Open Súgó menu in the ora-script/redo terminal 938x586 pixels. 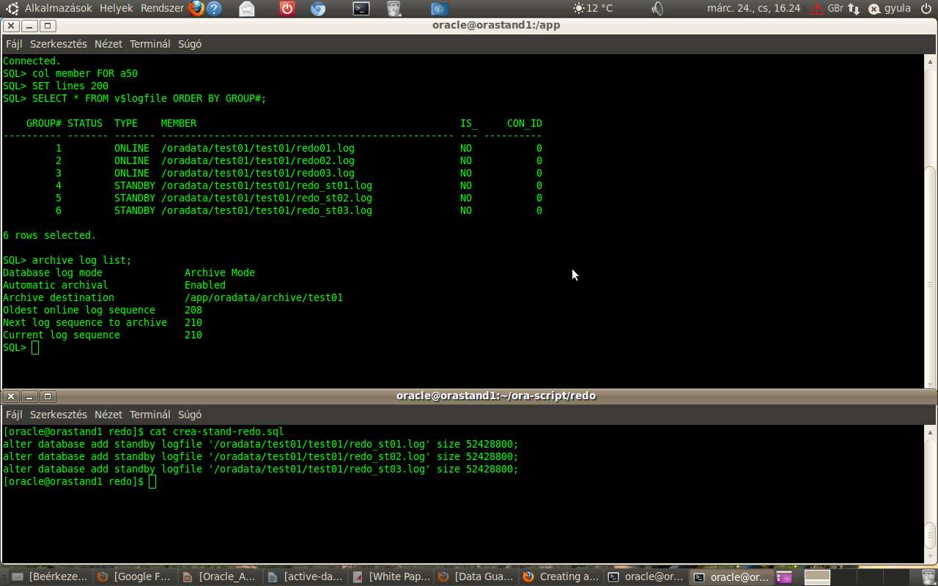pos(190,415)
